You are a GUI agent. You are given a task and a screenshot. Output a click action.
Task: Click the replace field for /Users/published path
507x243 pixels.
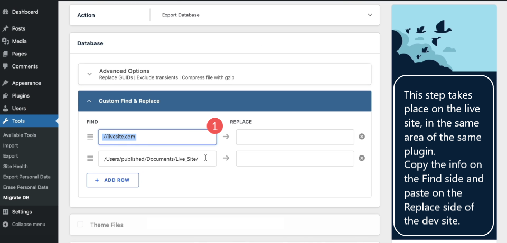tap(295, 159)
